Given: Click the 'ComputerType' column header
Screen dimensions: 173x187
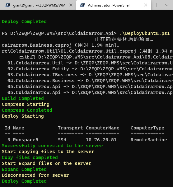Looking at the screenshot, I should [147, 128].
